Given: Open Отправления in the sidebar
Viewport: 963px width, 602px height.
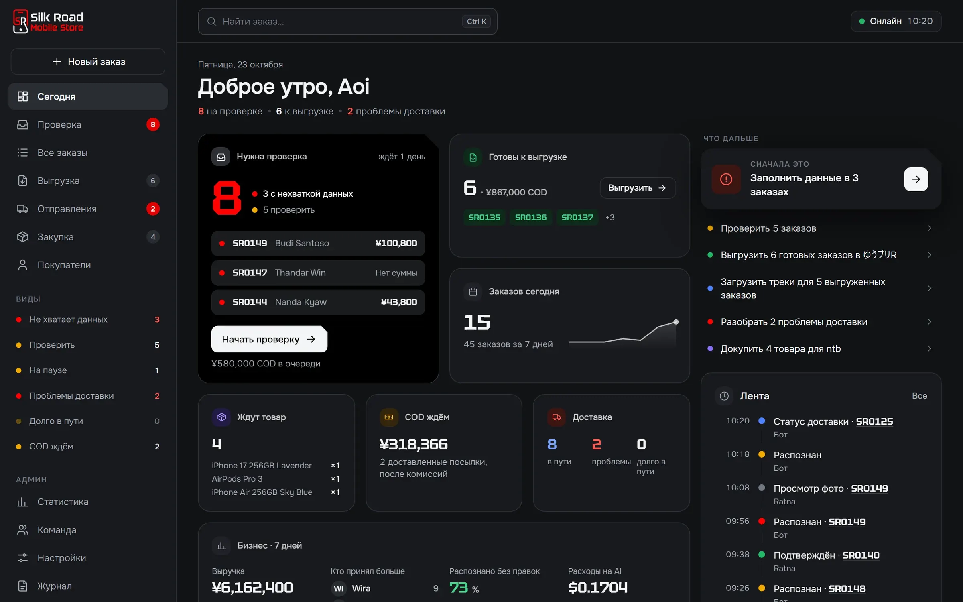Looking at the screenshot, I should click(88, 209).
